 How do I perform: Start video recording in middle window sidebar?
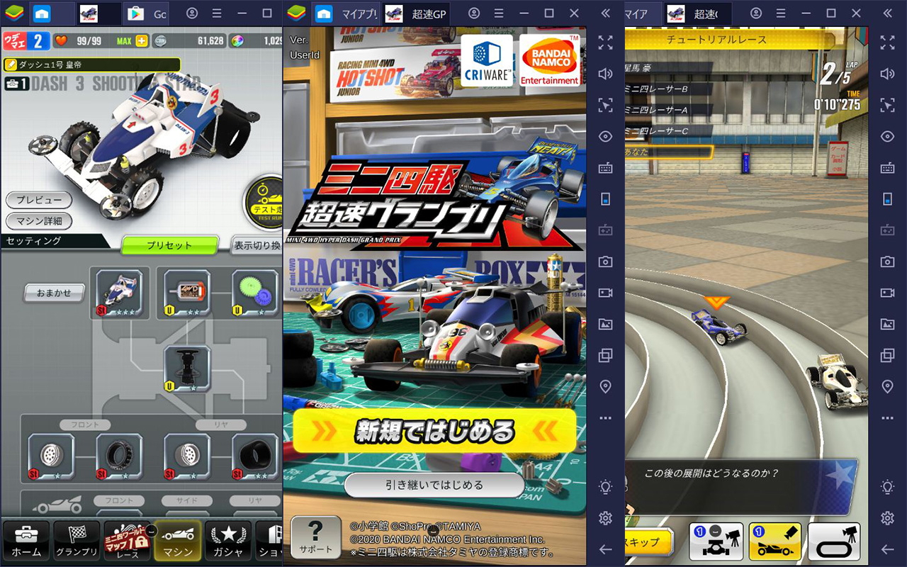point(605,293)
